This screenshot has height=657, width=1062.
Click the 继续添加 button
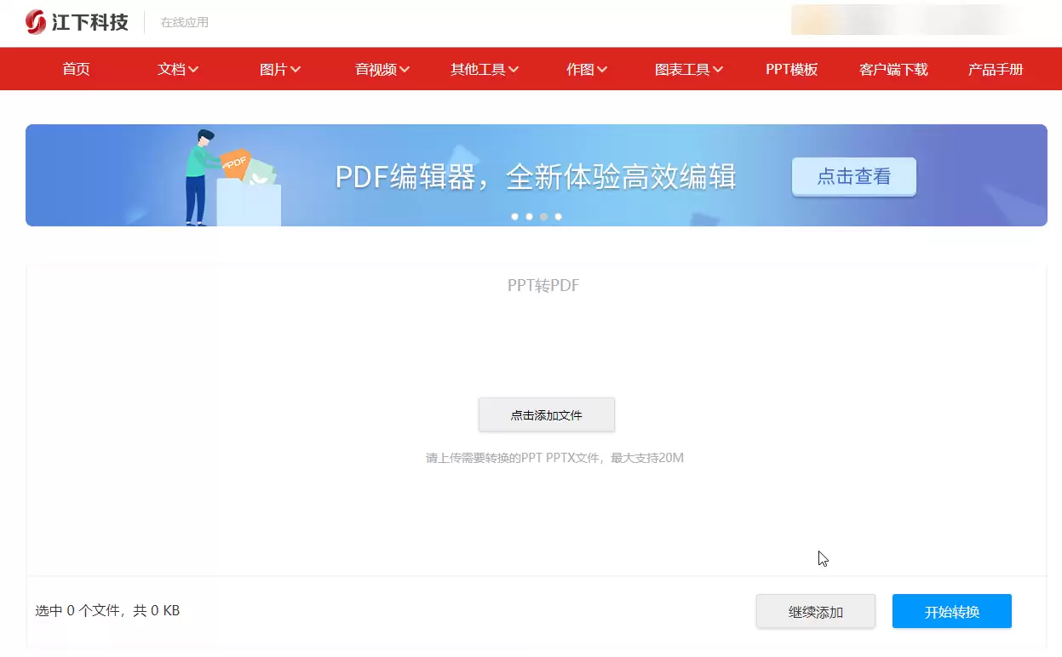coord(815,610)
